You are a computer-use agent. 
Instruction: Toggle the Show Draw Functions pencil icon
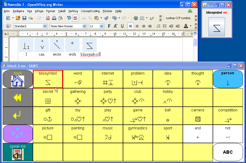152,18
